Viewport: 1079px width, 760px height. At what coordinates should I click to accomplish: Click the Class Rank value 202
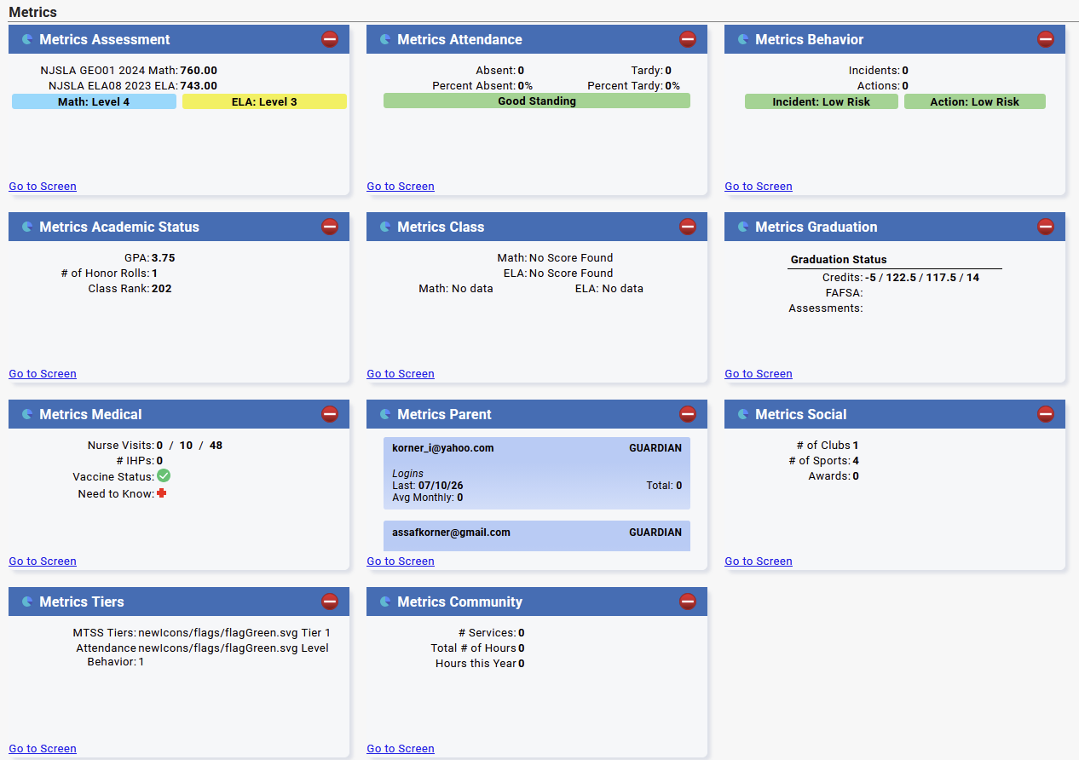(x=162, y=289)
